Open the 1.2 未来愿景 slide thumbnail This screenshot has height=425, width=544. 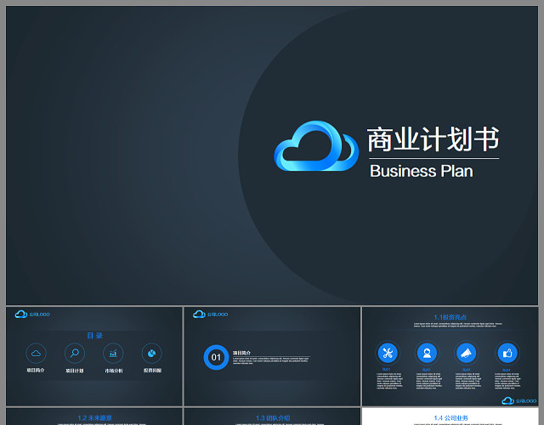point(94,416)
